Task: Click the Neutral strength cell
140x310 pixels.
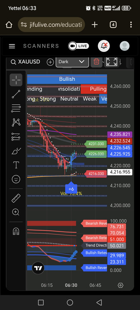Action: click(x=69, y=99)
